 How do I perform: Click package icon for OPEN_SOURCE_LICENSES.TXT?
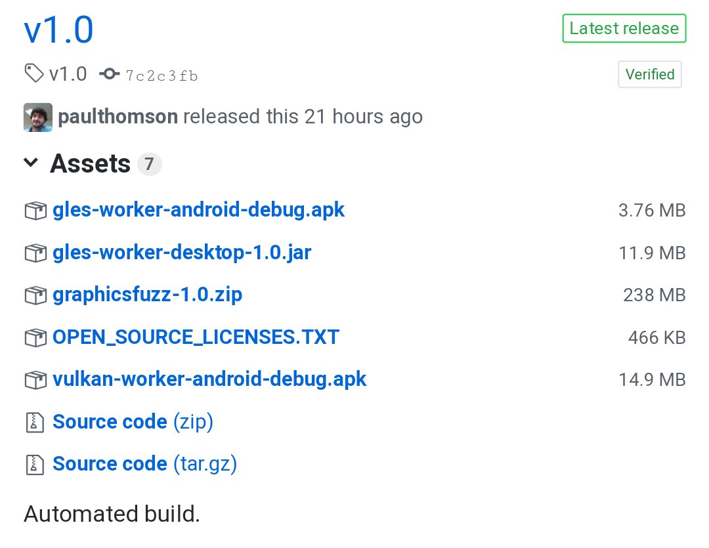(35, 337)
